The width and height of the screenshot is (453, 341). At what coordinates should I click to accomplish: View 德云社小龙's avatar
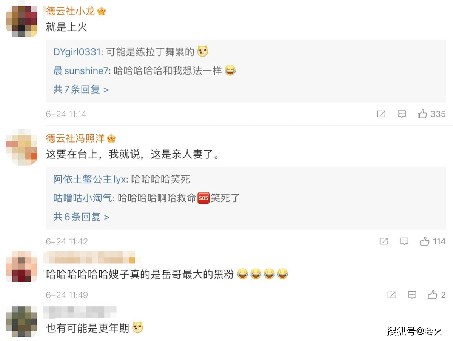(22, 22)
